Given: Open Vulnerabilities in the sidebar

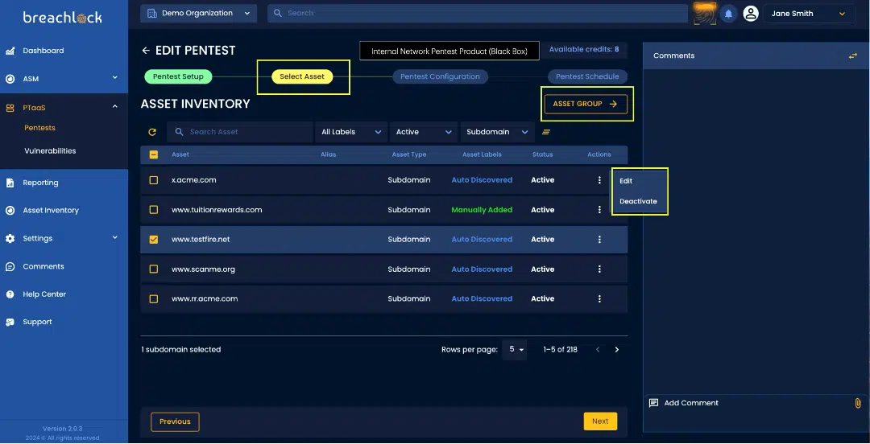Looking at the screenshot, I should (x=50, y=151).
